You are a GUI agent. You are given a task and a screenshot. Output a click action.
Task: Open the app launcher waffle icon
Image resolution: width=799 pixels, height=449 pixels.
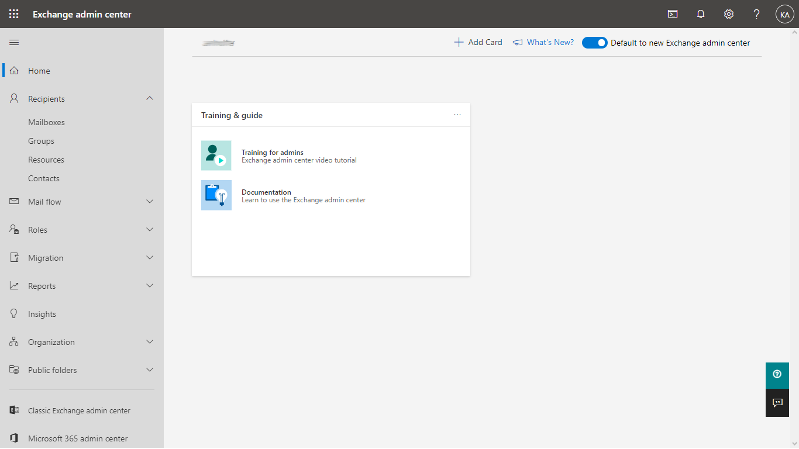pos(14,14)
